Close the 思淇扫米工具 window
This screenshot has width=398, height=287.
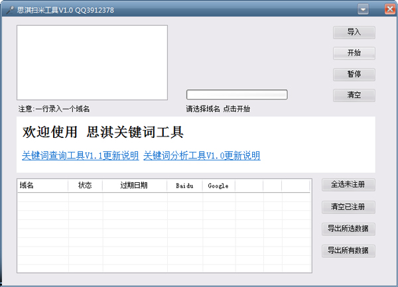[x=389, y=9]
